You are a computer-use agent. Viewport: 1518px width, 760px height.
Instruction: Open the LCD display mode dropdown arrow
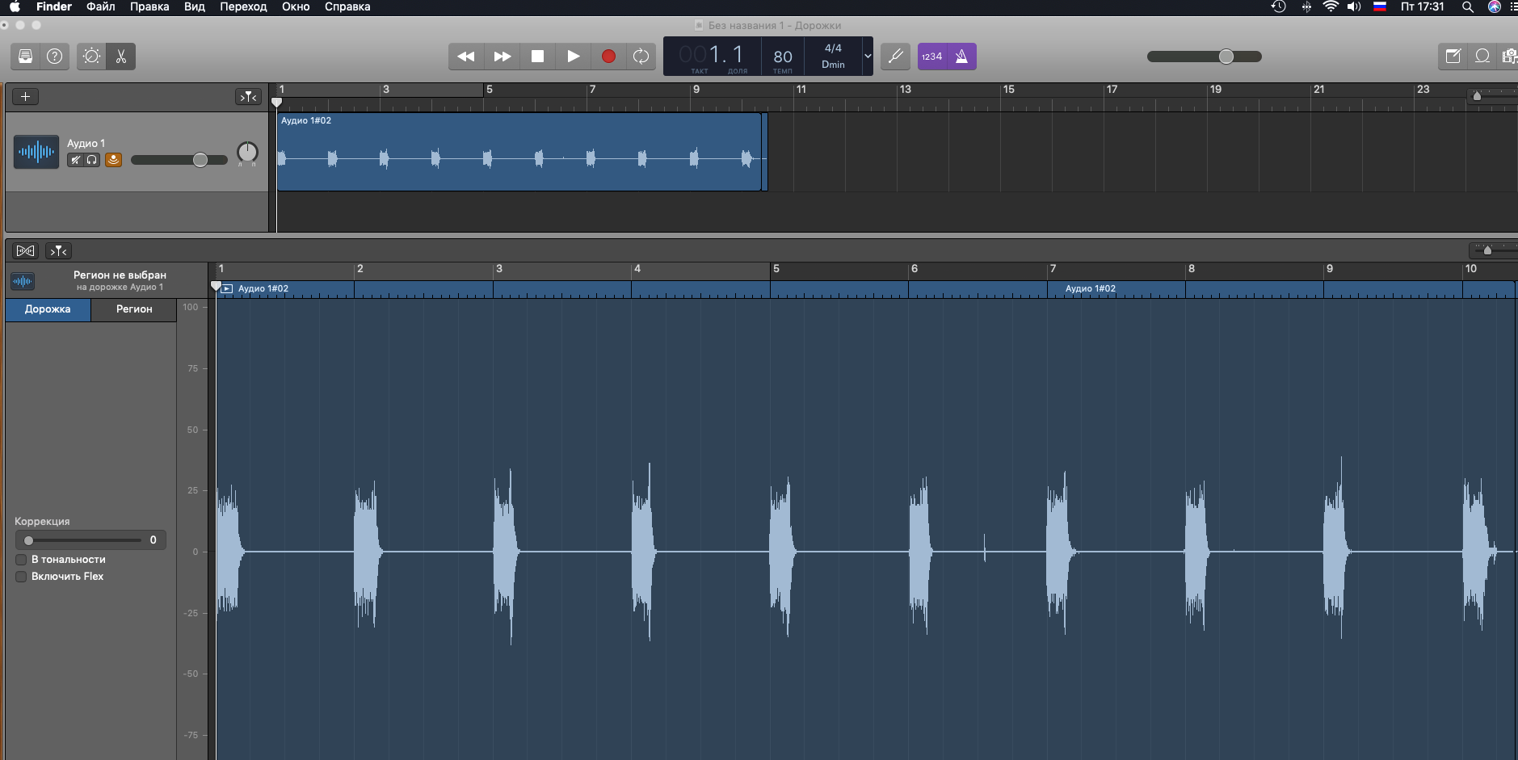click(868, 57)
